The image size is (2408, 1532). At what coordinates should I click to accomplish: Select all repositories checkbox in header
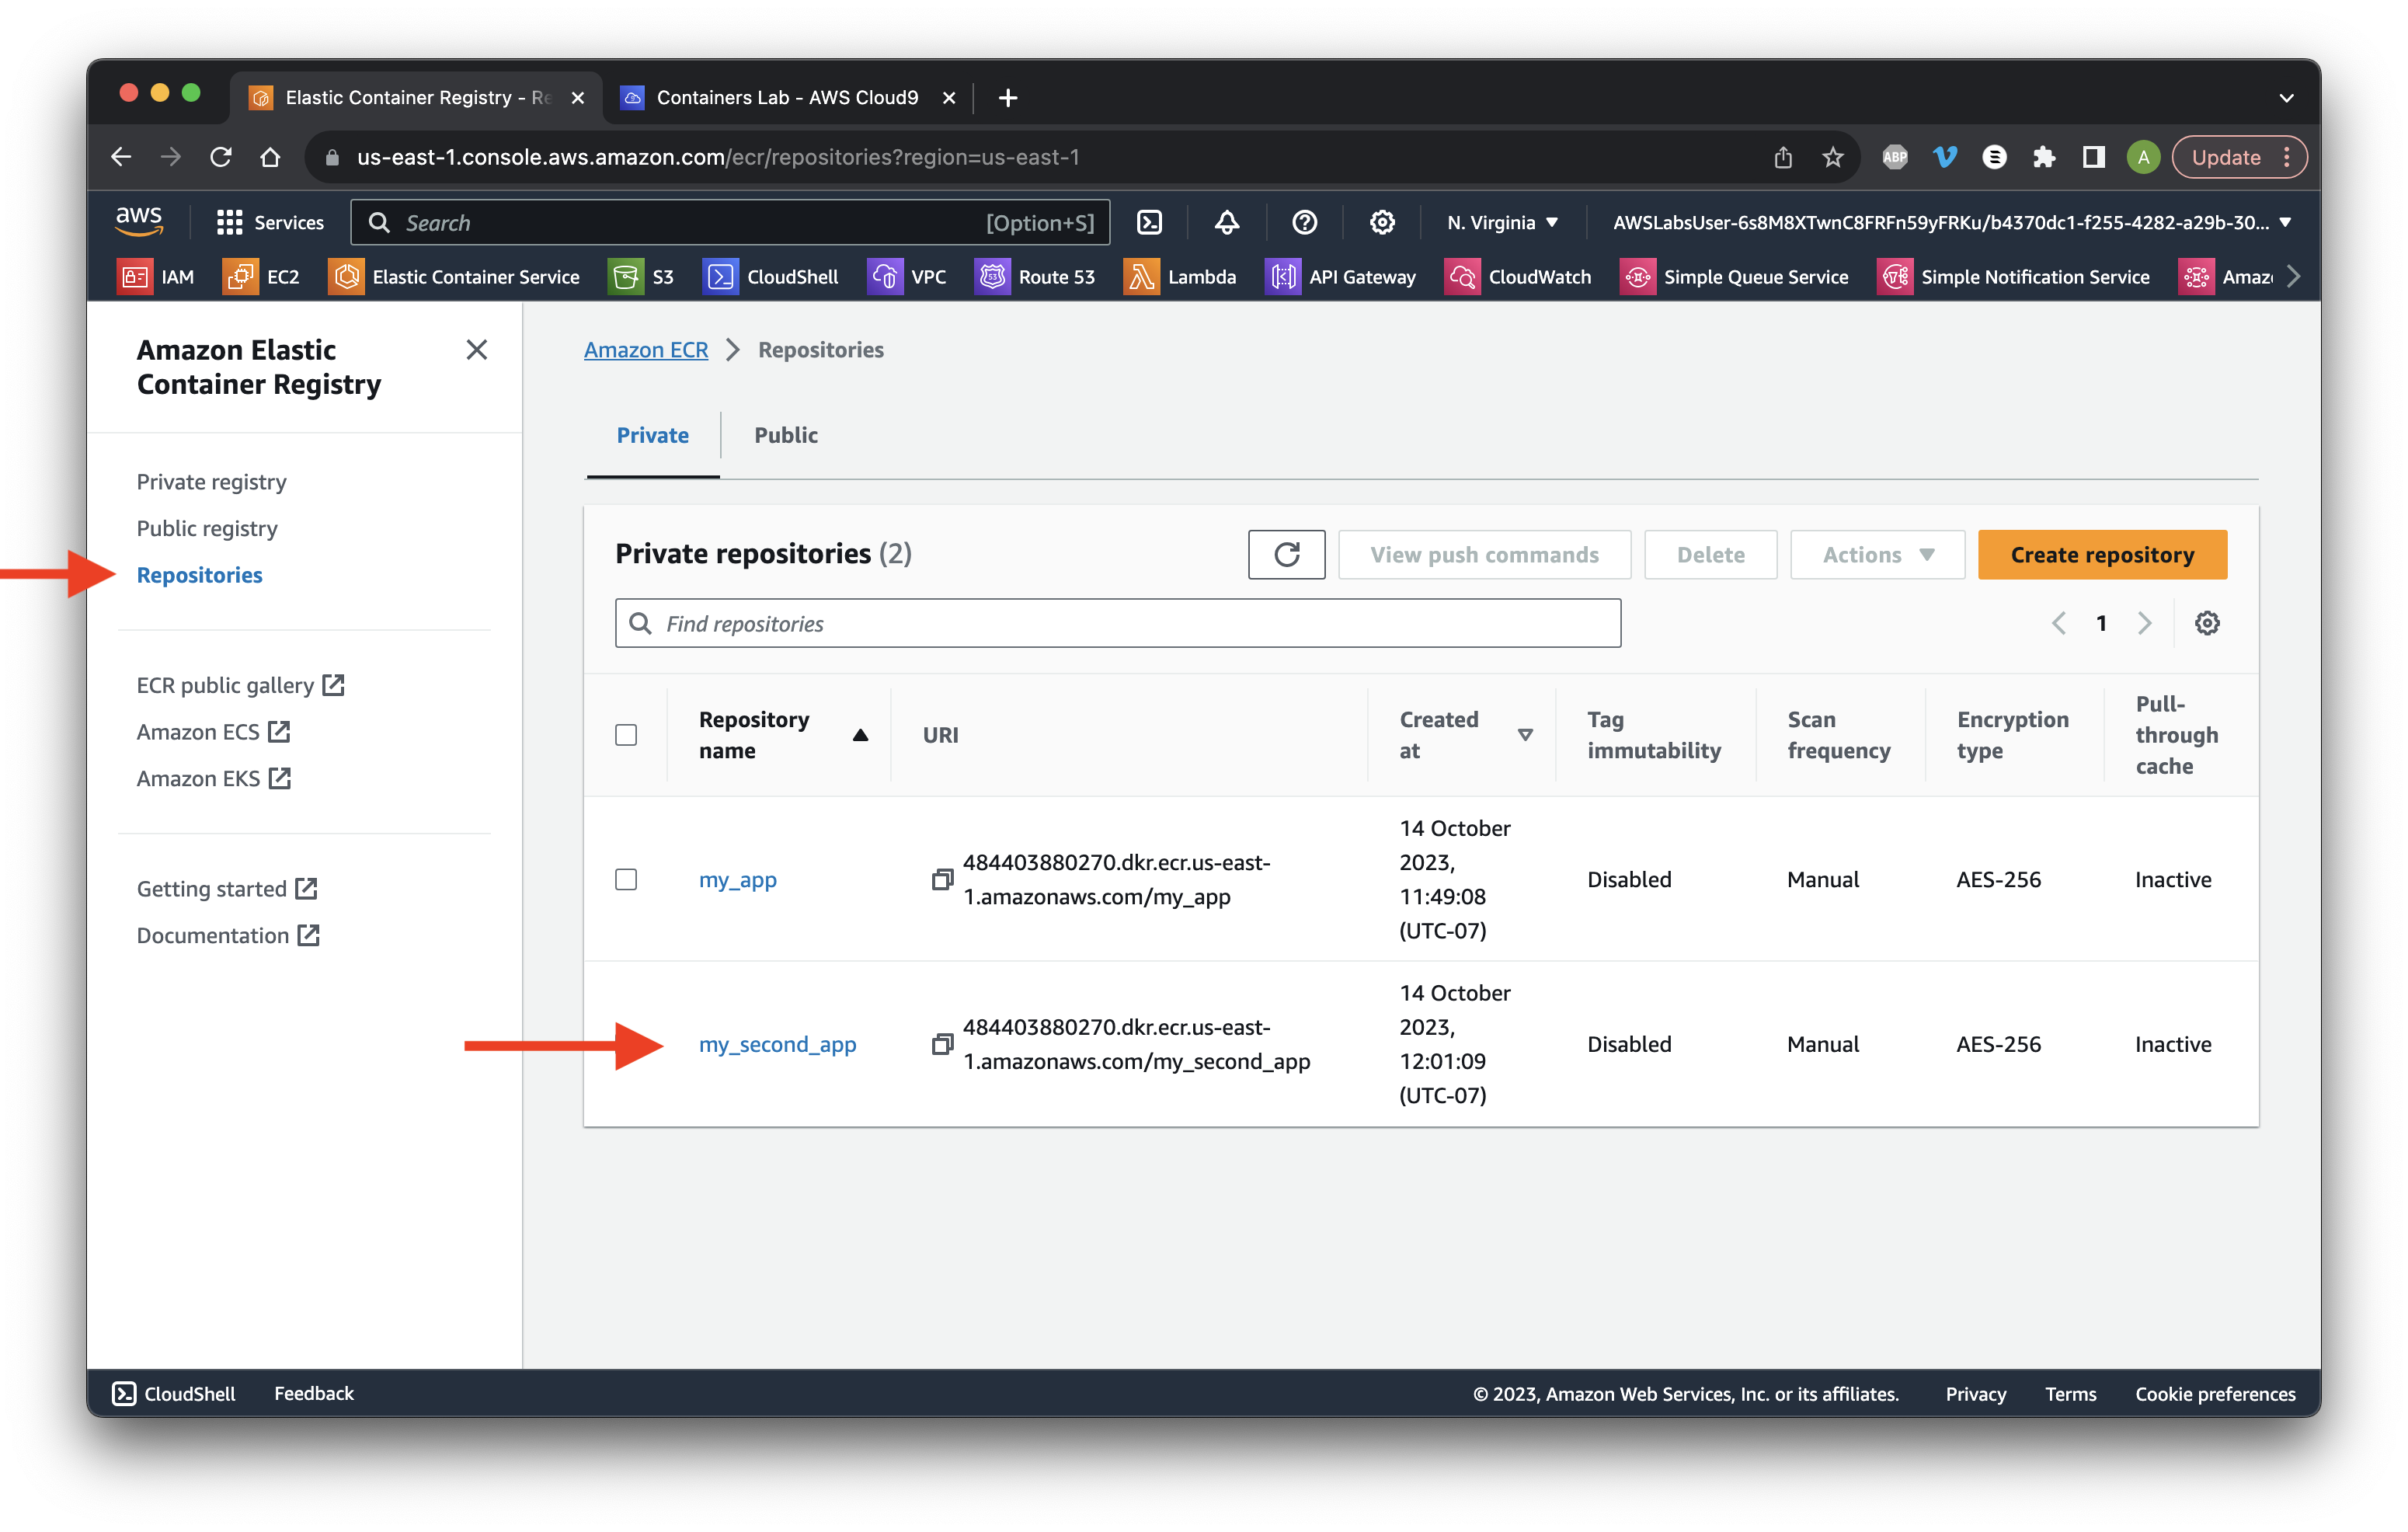pos(626,735)
